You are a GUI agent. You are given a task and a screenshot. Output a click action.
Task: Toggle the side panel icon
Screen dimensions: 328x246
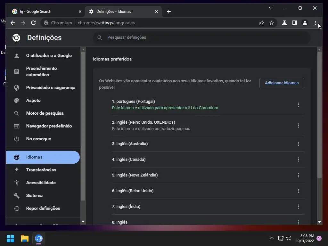pyautogui.click(x=295, y=23)
